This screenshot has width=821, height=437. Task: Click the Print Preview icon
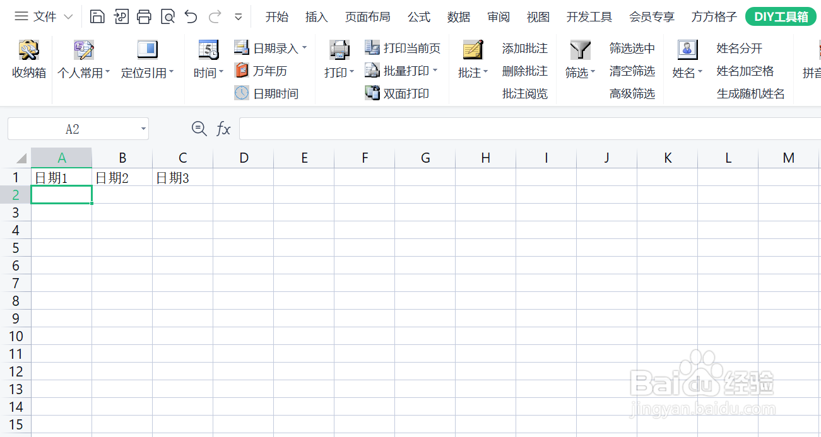pyautogui.click(x=167, y=16)
